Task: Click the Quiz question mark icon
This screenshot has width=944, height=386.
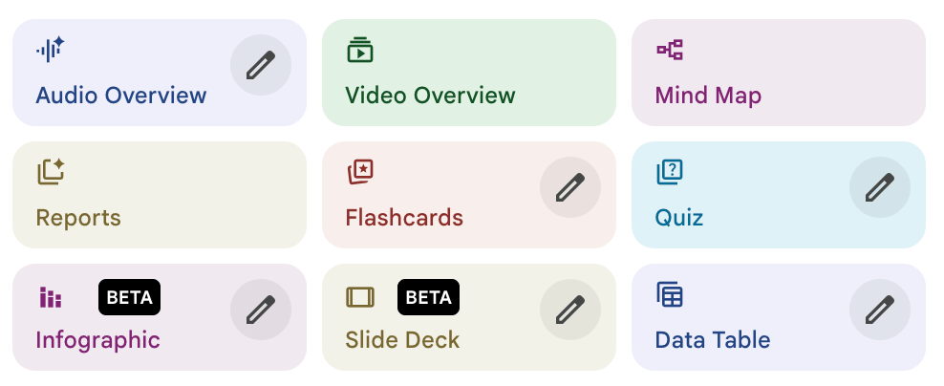Action: point(670,172)
